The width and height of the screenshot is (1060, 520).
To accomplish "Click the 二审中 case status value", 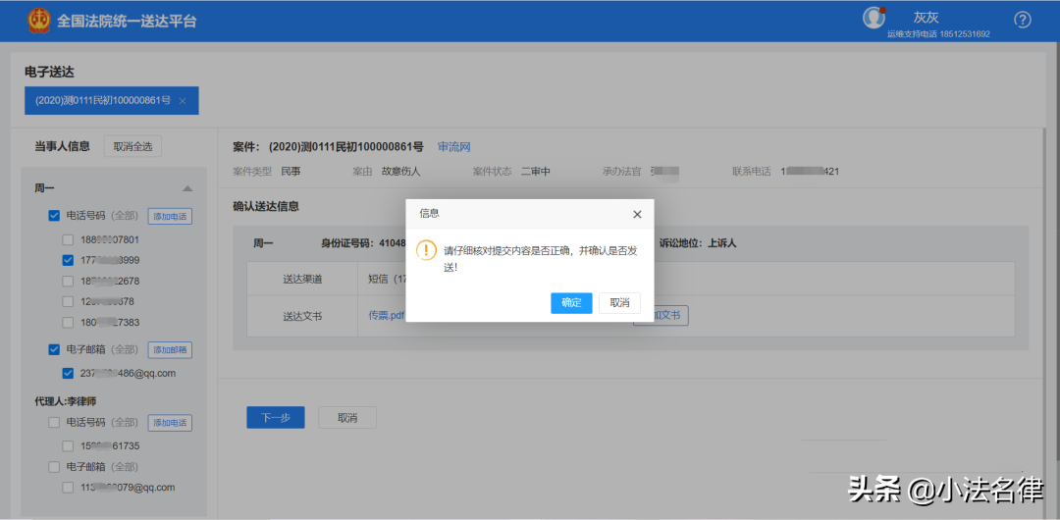I will pyautogui.click(x=536, y=171).
